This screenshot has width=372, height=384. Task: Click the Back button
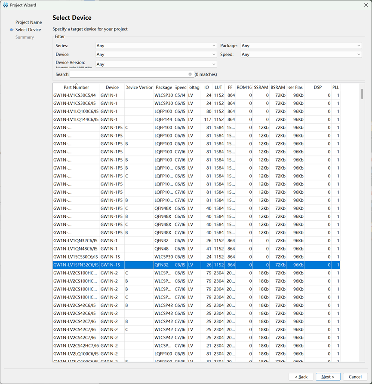click(x=301, y=377)
